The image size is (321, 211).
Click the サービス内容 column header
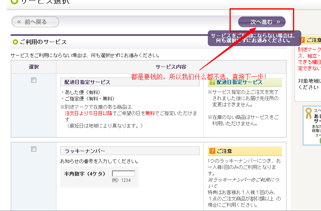[171, 67]
